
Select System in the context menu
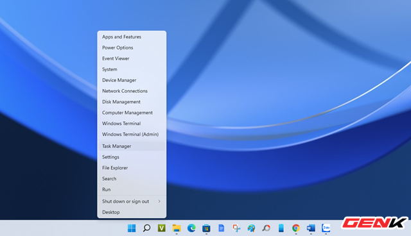click(x=132, y=69)
